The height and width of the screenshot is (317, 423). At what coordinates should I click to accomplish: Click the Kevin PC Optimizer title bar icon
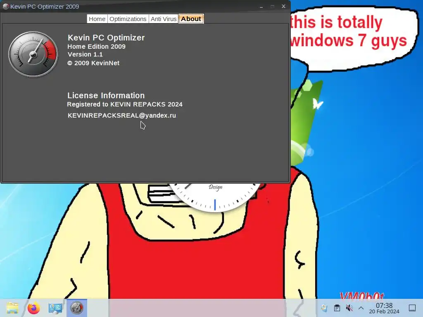[5, 7]
